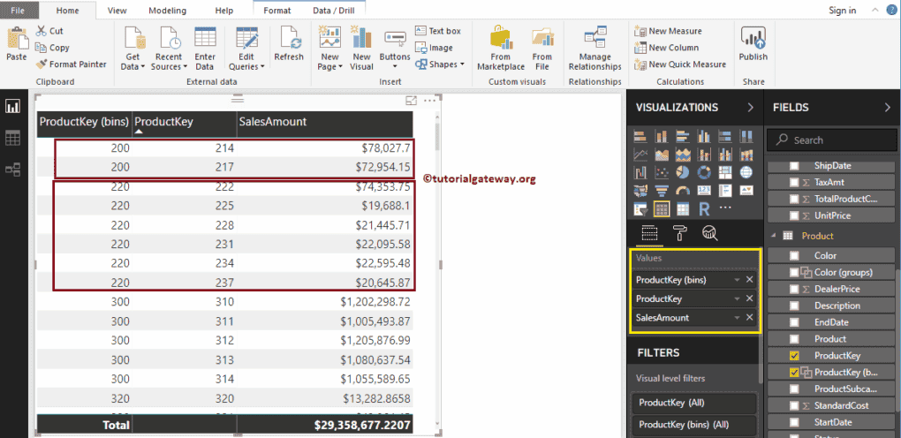Uncheck the ProductKey field checkbox
Image resolution: width=901 pixels, height=438 pixels.
click(794, 356)
